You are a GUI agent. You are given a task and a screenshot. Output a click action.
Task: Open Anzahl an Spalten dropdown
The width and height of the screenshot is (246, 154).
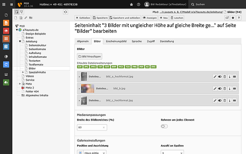click(172, 153)
